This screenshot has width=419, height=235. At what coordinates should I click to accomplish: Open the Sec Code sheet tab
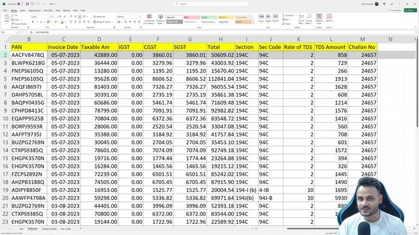65,229
